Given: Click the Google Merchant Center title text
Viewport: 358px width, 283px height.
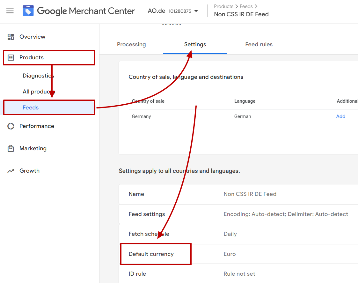Looking at the screenshot, I should [x=86, y=11].
